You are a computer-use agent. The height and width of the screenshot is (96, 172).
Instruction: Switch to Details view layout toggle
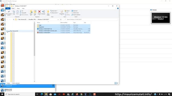click(x=116, y=83)
